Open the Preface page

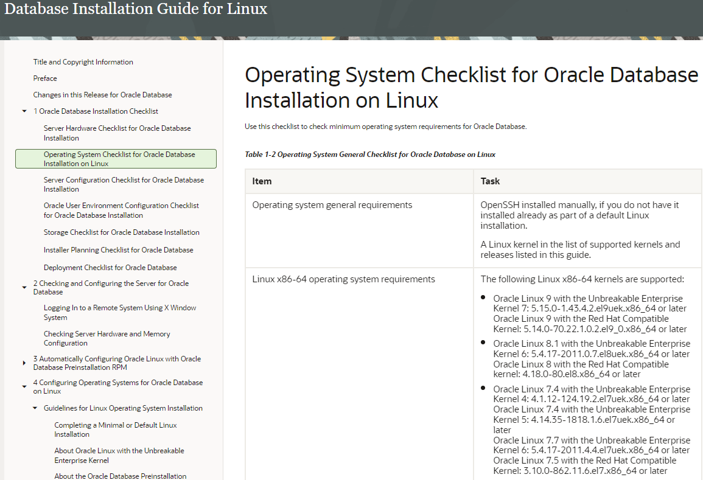(x=45, y=78)
